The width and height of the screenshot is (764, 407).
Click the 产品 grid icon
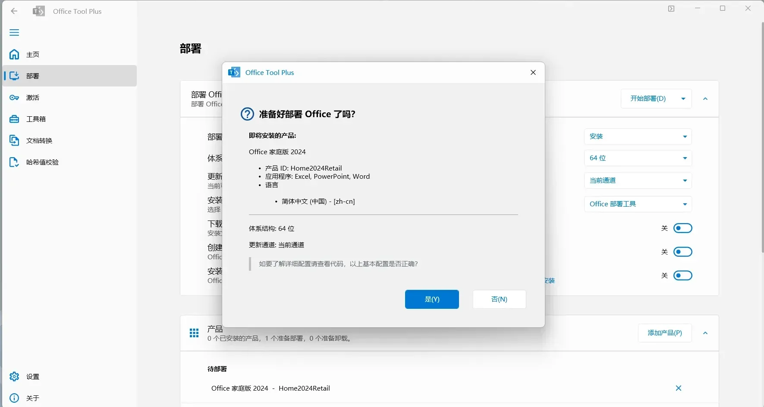pyautogui.click(x=194, y=333)
